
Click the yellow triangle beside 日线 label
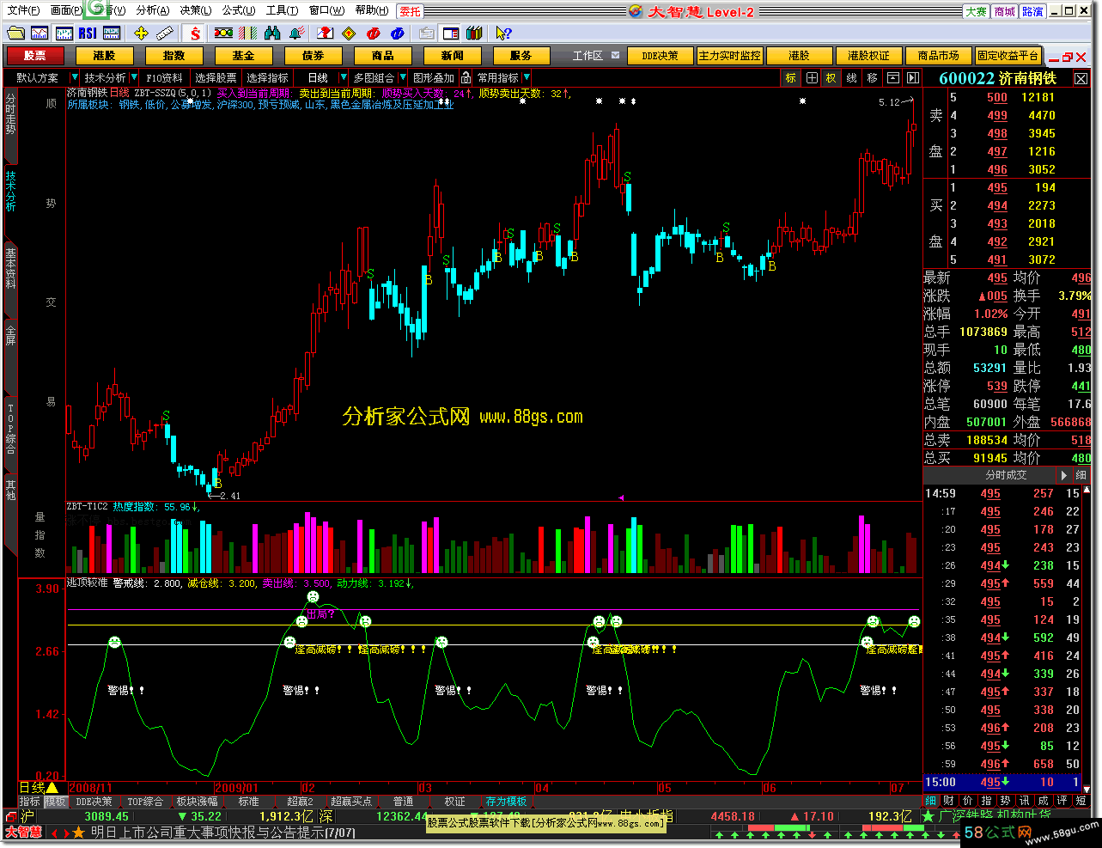[x=52, y=788]
